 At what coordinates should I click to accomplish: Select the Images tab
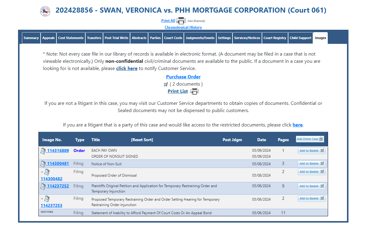tap(321, 38)
